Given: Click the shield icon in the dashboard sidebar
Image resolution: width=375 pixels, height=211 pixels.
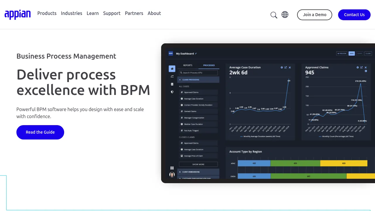Looking at the screenshot, I should pyautogui.click(x=172, y=92).
